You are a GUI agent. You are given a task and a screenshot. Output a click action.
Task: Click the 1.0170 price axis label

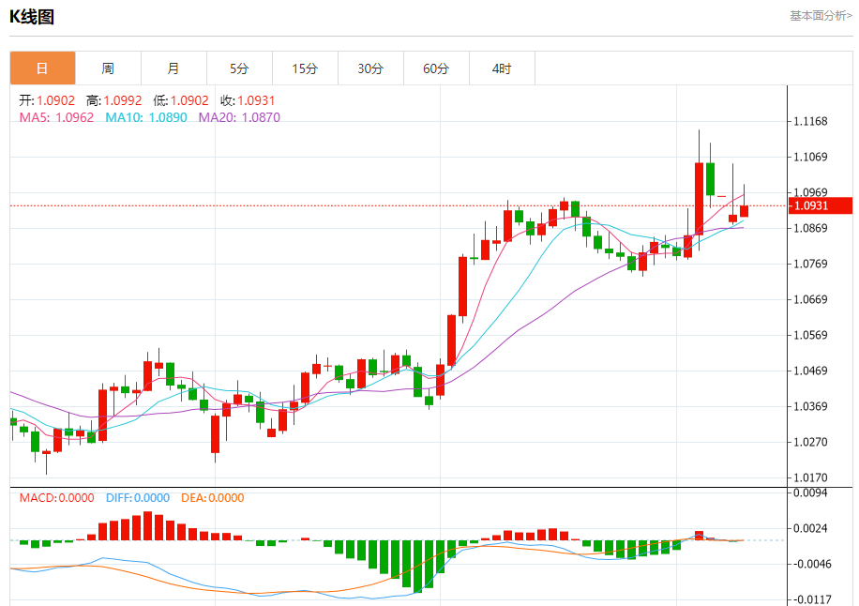coord(811,477)
